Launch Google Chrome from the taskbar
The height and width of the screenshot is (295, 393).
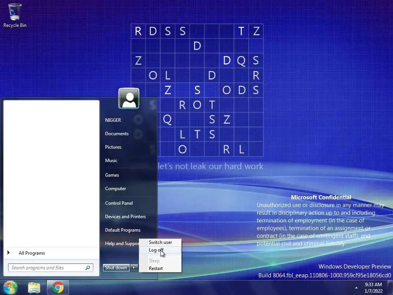(x=58, y=287)
